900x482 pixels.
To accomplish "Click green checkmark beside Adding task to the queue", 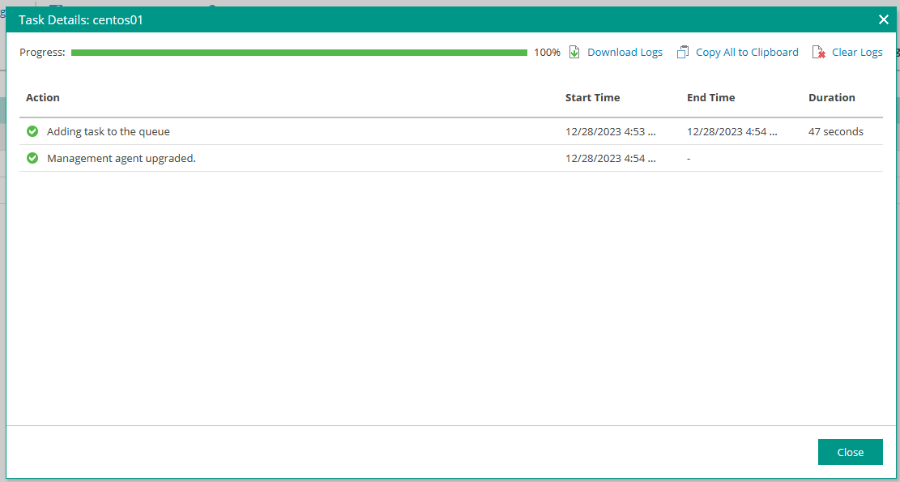I will click(x=32, y=131).
